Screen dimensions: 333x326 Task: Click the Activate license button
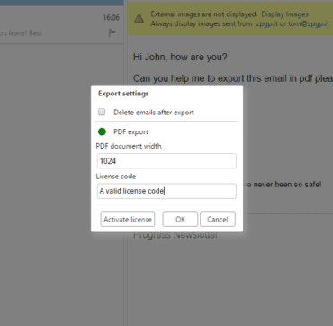[128, 219]
